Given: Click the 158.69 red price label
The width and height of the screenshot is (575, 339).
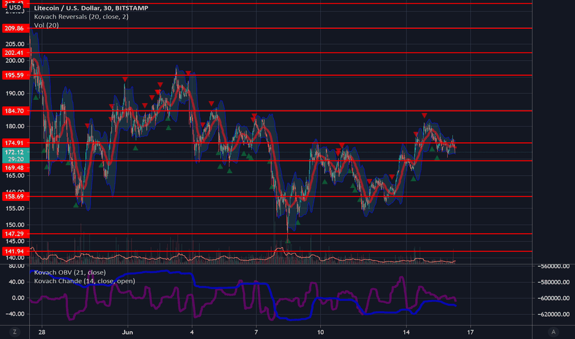Looking at the screenshot, I should tap(15, 197).
